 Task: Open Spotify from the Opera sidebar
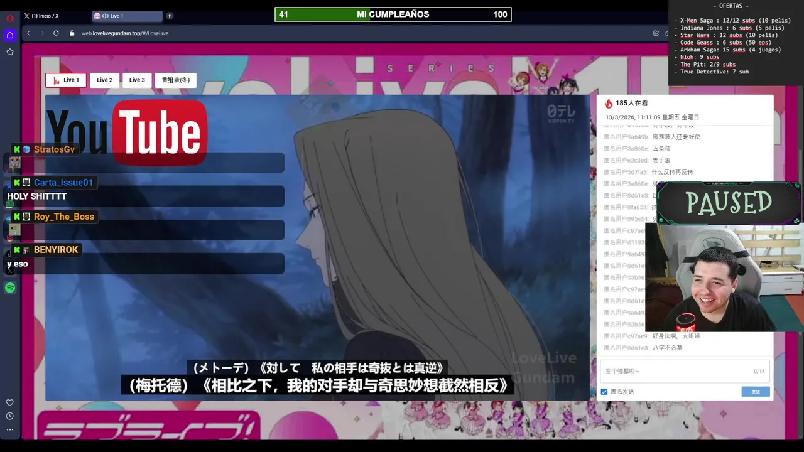pyautogui.click(x=10, y=288)
